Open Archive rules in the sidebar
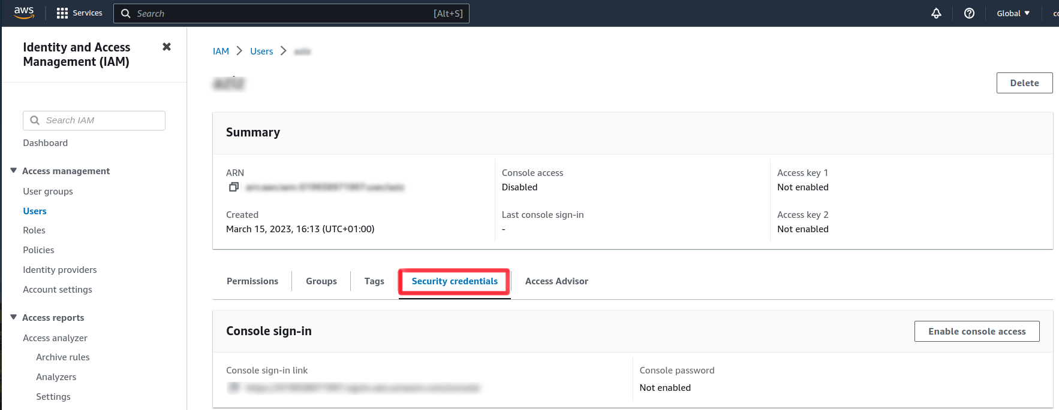The height and width of the screenshot is (410, 1059). click(63, 357)
